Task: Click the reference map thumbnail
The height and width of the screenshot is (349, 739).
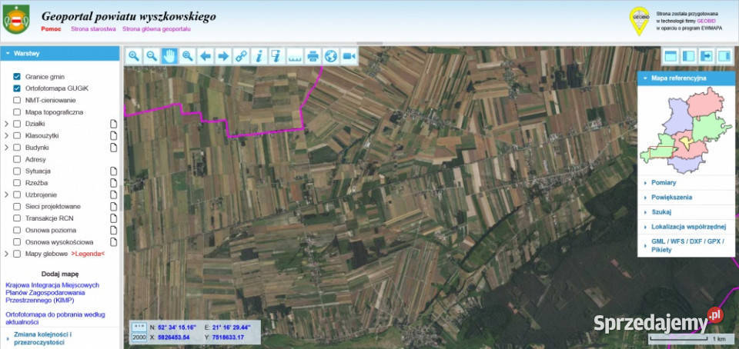Action: pyautogui.click(x=686, y=128)
